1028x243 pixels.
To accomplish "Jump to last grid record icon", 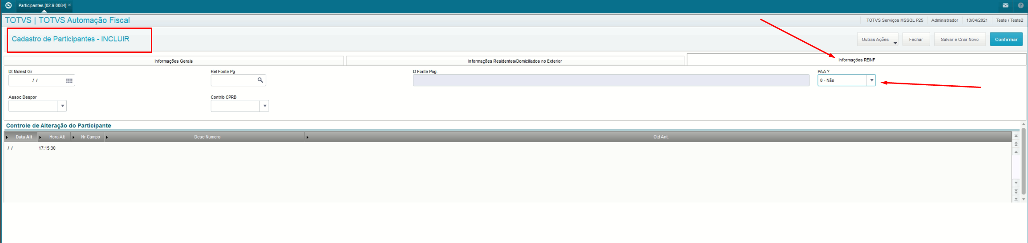I will coord(1016,199).
